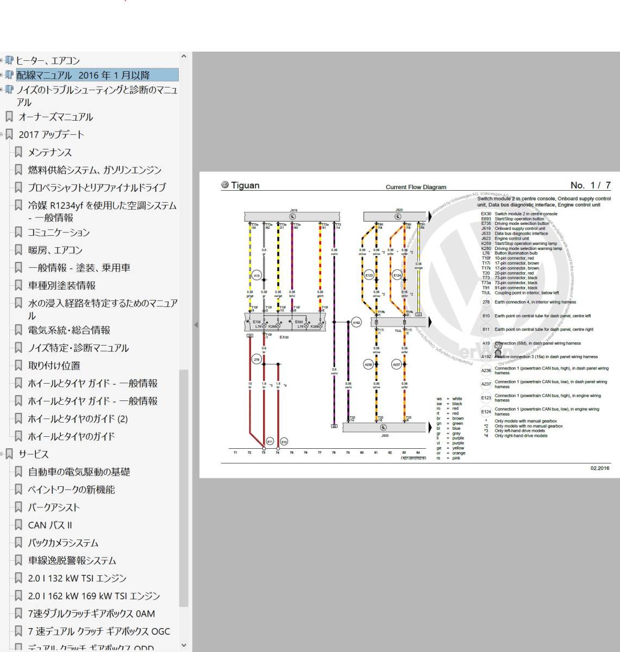Open プロペラシャフトとリアファイナルドライブ bookmark

(97, 187)
